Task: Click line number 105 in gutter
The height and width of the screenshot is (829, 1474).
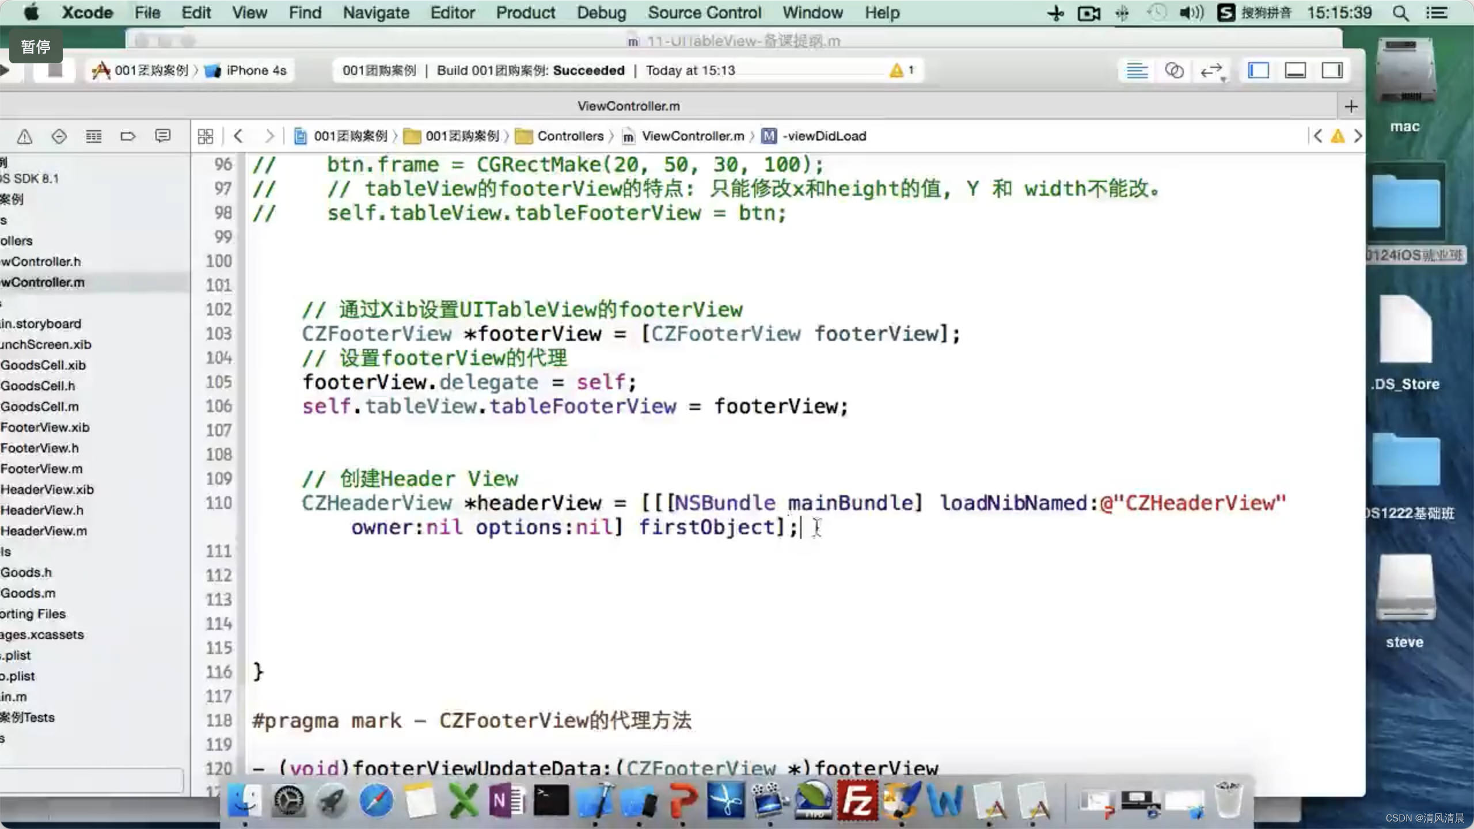Action: point(219,382)
